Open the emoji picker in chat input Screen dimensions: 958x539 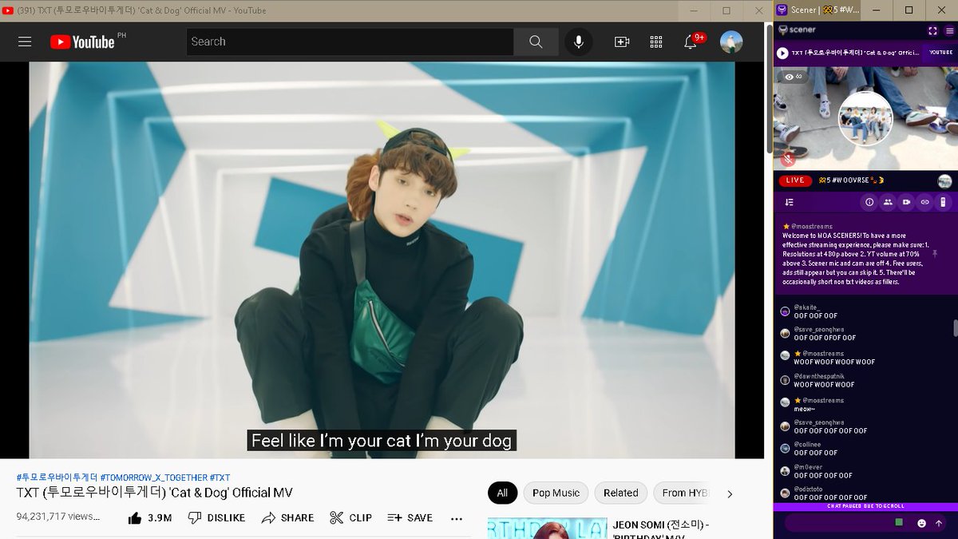click(921, 524)
